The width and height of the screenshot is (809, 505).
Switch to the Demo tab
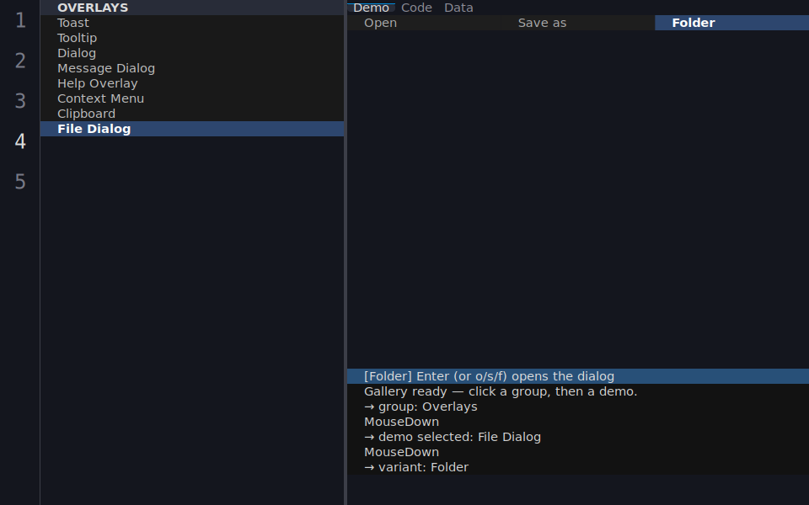click(371, 8)
